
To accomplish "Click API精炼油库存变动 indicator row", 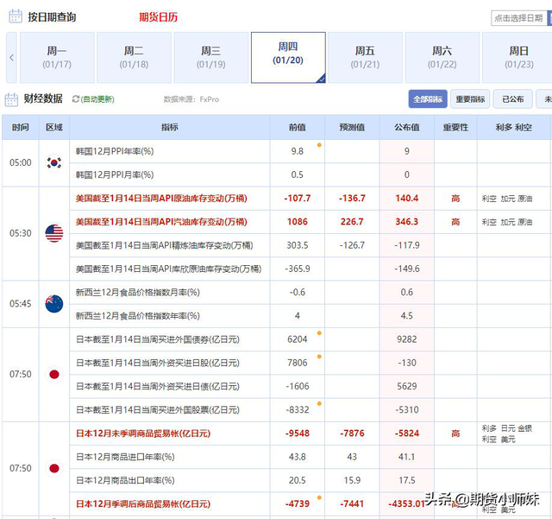I will [310, 245].
